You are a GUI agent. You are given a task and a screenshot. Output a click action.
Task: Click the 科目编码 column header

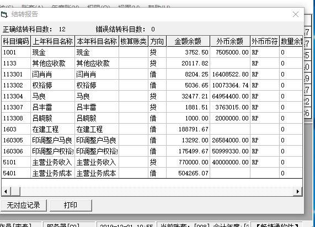16,41
